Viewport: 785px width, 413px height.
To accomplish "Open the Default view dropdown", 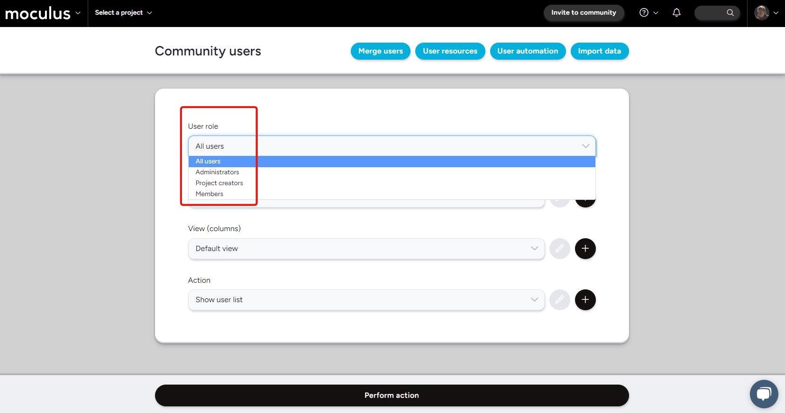I will click(x=366, y=249).
